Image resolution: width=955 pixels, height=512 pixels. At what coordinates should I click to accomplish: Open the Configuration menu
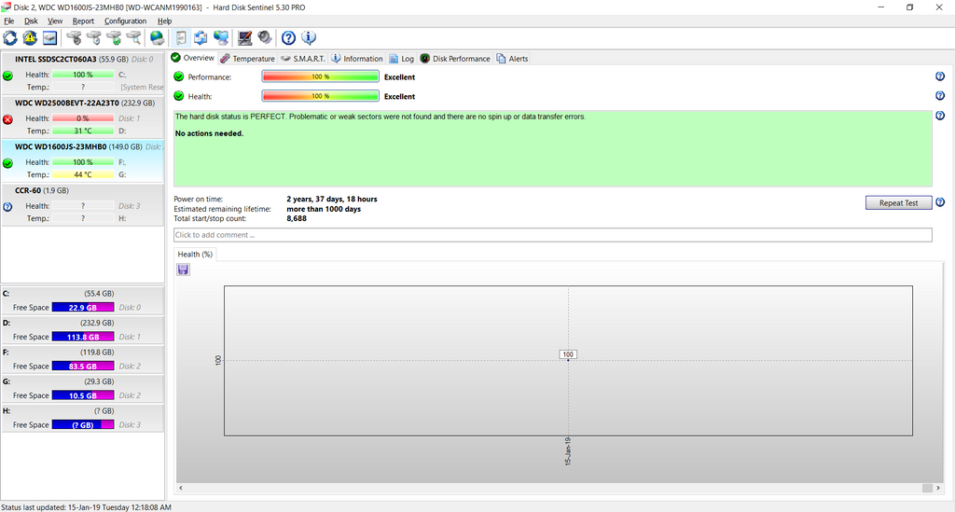pos(126,21)
